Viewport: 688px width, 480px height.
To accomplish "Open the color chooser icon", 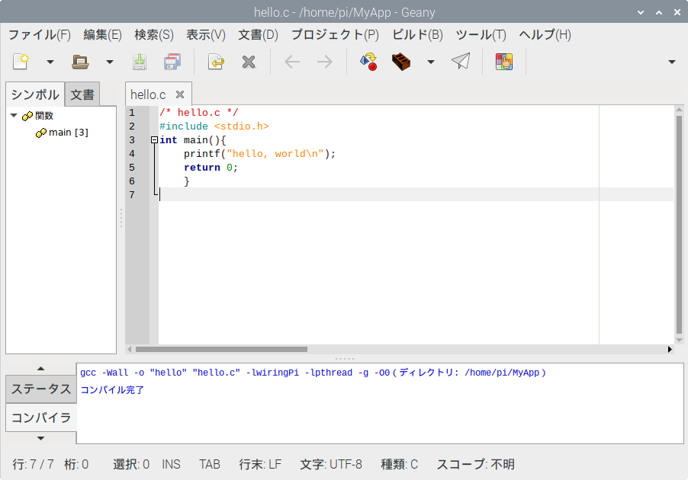I will pos(504,62).
